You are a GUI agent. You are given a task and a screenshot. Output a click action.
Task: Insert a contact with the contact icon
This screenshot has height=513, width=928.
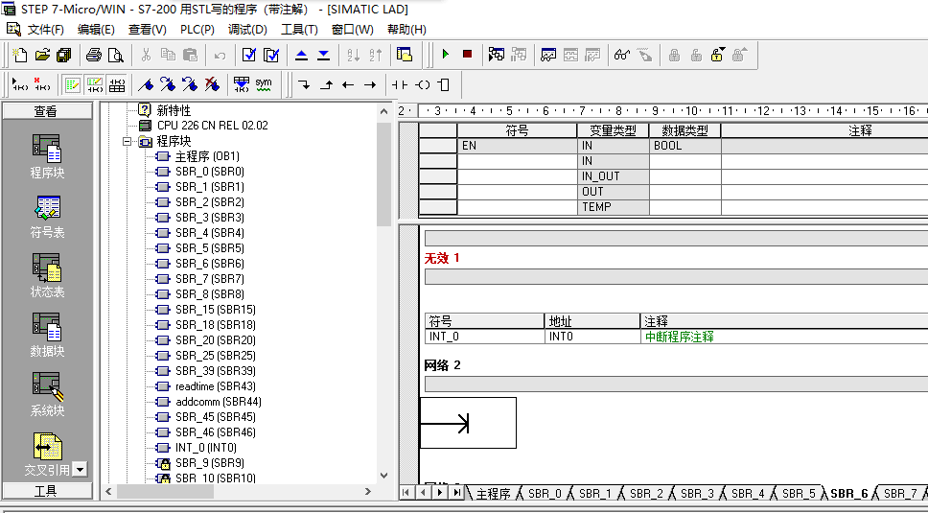click(x=400, y=84)
